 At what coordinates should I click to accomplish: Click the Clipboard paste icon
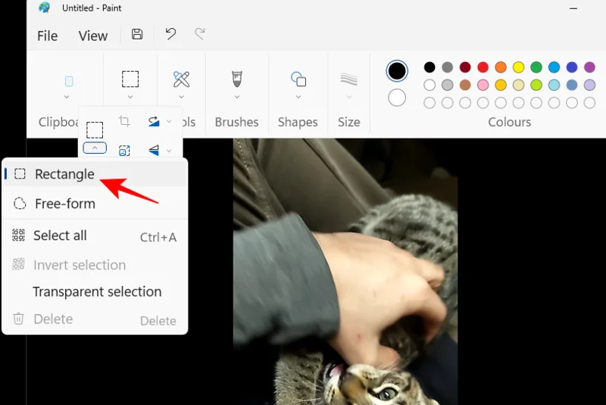(x=69, y=81)
